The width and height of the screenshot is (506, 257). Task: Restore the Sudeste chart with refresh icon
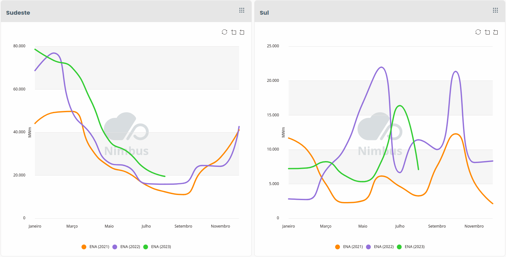click(x=224, y=32)
